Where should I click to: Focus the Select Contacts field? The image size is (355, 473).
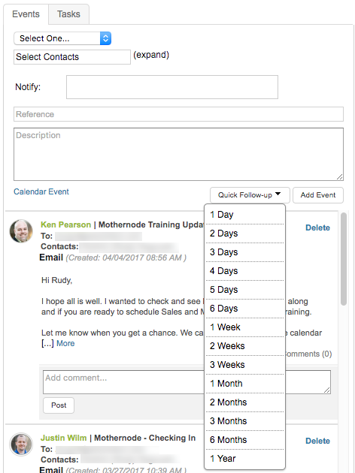72,57
